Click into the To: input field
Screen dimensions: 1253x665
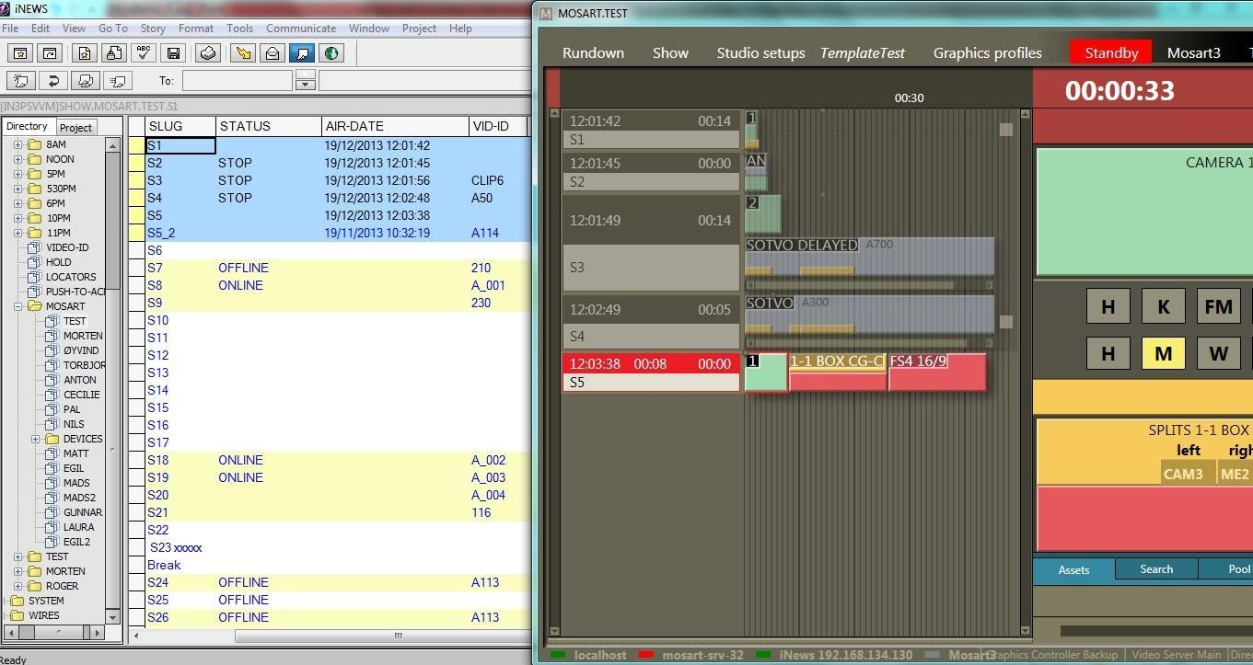pyautogui.click(x=237, y=81)
